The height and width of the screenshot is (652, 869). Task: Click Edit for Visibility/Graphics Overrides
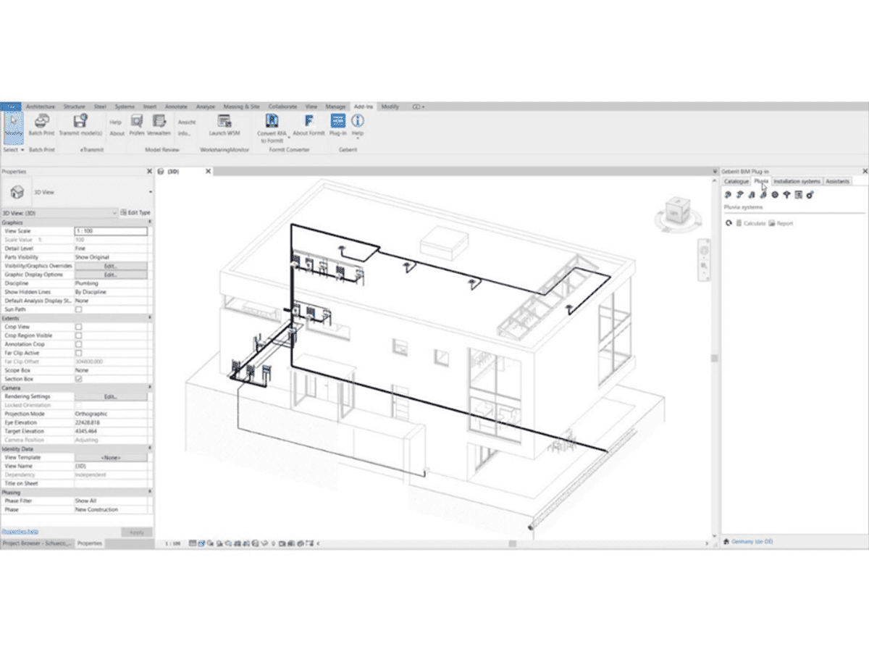tap(110, 266)
